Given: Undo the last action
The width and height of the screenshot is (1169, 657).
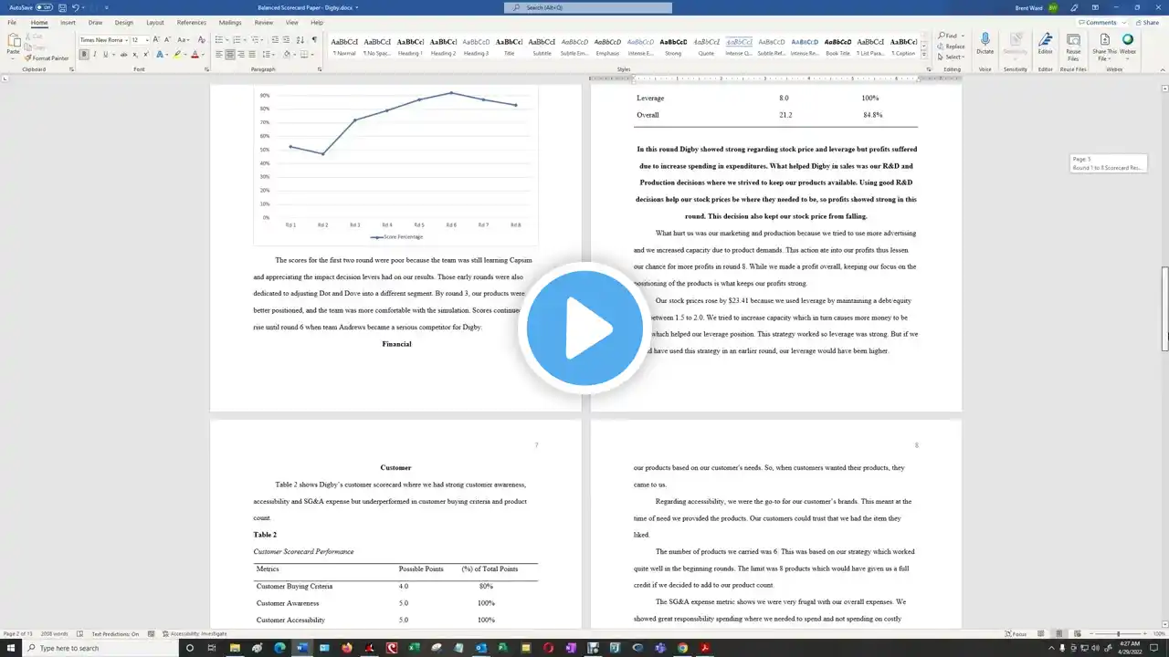Looking at the screenshot, I should coord(75,7).
